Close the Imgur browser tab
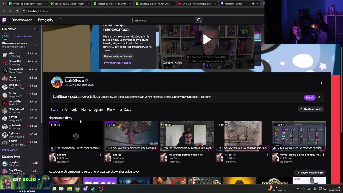 tap(46, 4)
